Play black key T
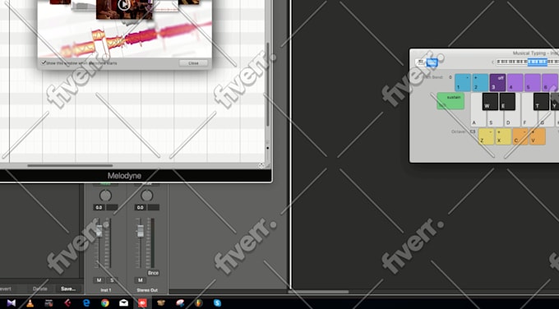This screenshot has width=559, height=309. tap(541, 102)
